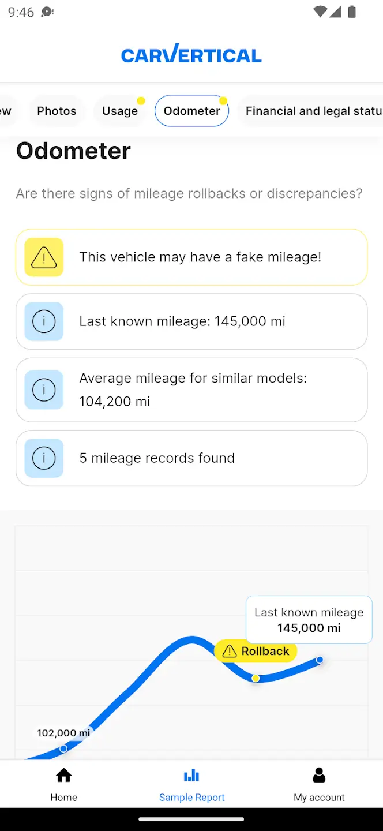This screenshot has height=831, width=383.
Task: Click the info icon beside average mileage stat
Action: [43, 390]
